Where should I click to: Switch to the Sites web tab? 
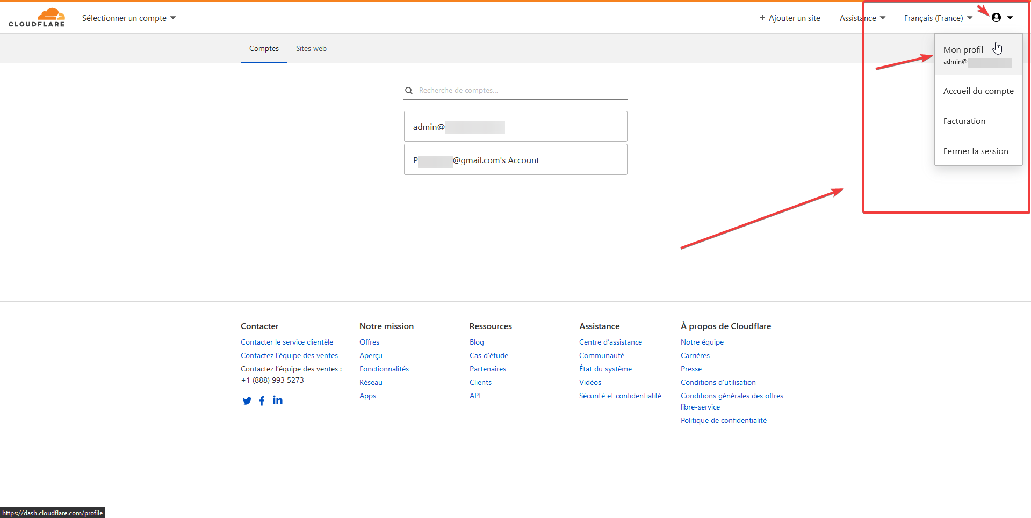click(311, 48)
